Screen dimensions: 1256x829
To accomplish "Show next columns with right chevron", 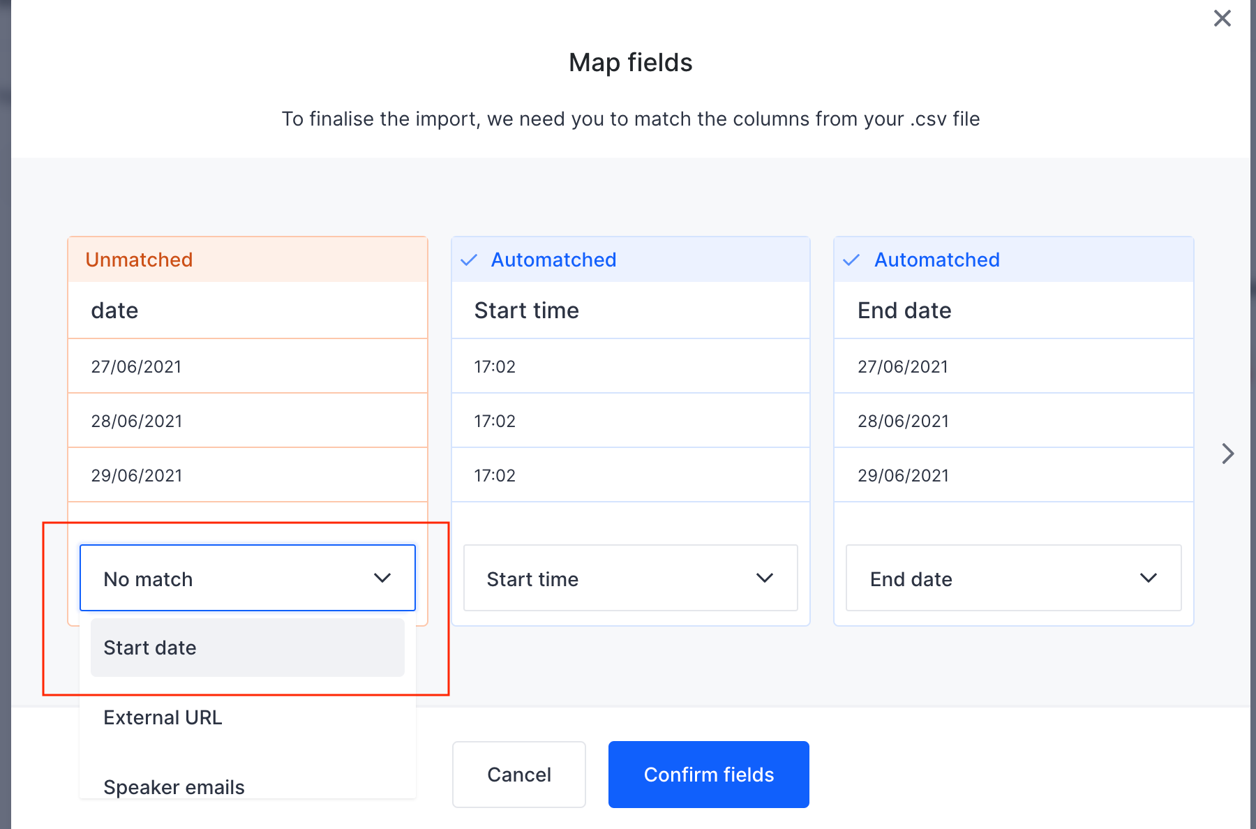I will (1228, 454).
